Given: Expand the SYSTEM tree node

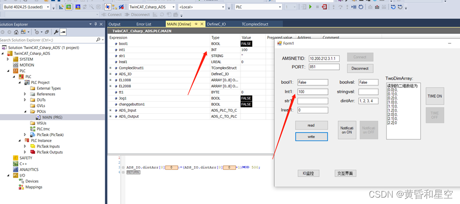Looking at the screenshot, I should (x=8, y=59).
